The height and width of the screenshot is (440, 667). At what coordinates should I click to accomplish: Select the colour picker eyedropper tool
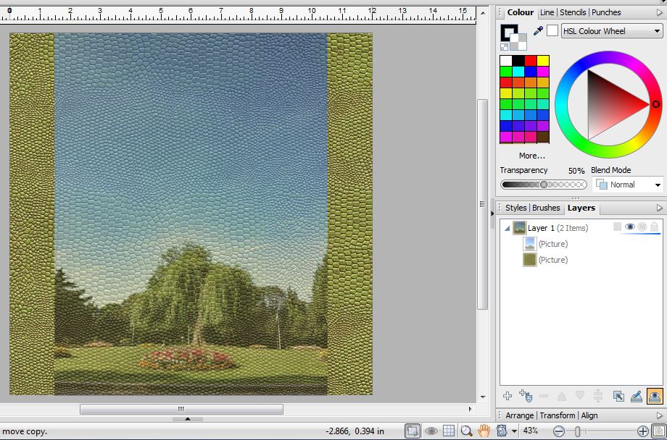[x=538, y=30]
